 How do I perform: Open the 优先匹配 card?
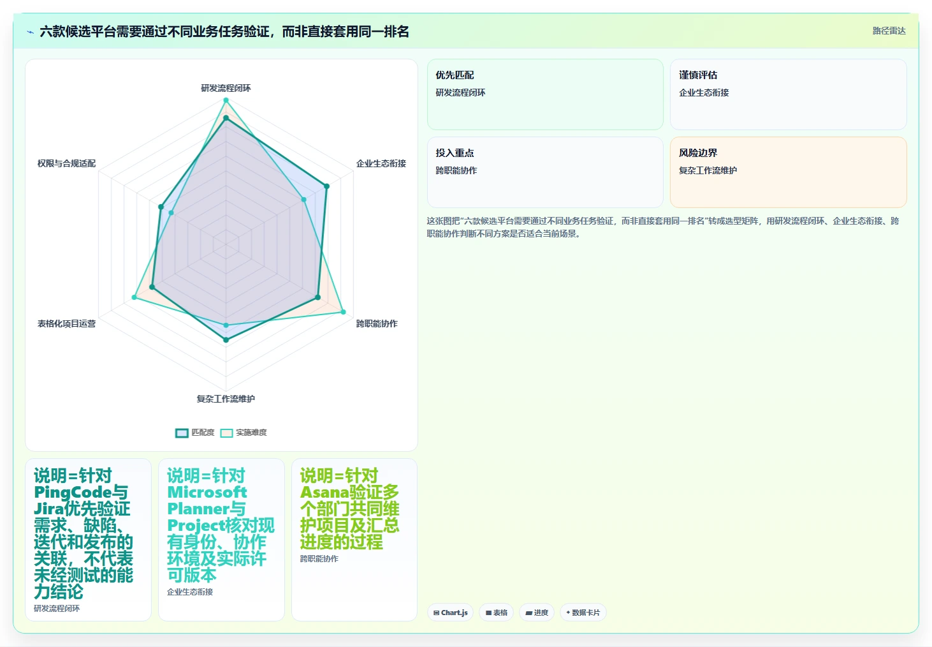pyautogui.click(x=545, y=94)
